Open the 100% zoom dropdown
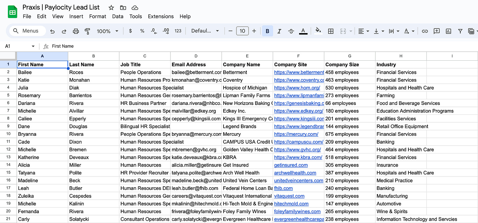Image resolution: width=478 pixels, height=223 pixels. (107, 31)
